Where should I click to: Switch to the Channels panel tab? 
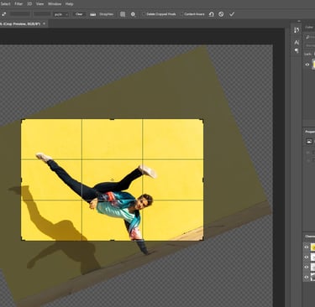(310, 237)
